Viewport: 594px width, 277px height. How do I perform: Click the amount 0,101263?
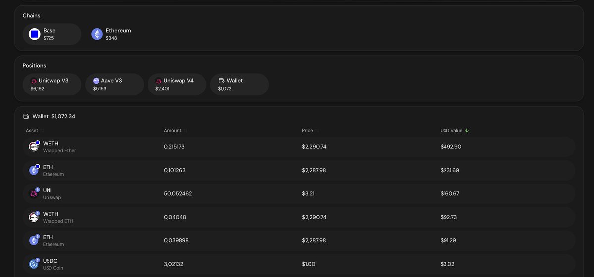point(174,170)
